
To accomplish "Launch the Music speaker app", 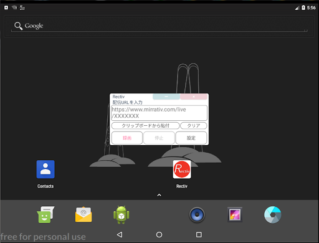I will [x=197, y=214].
